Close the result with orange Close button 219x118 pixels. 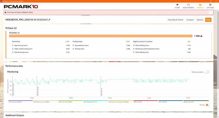[x=208, y=20]
